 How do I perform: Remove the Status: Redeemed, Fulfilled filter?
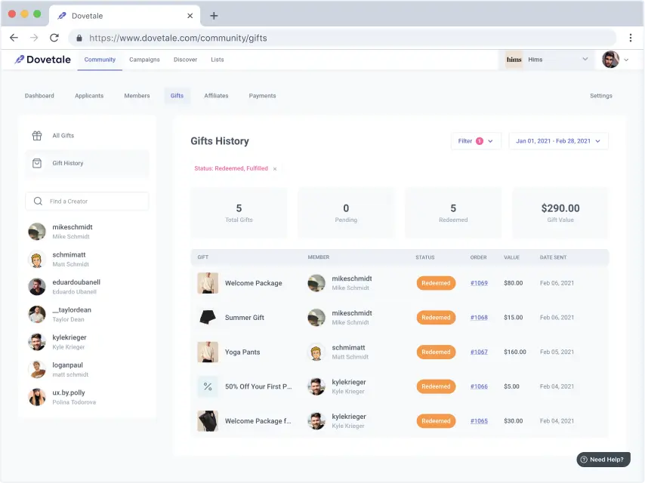(x=275, y=169)
